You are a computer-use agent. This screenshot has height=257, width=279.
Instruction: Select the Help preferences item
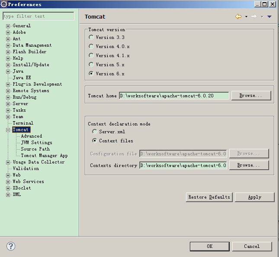click(x=18, y=58)
